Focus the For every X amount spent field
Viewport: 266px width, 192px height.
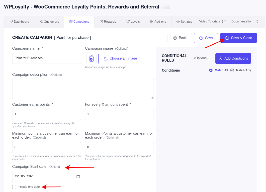click(x=119, y=114)
